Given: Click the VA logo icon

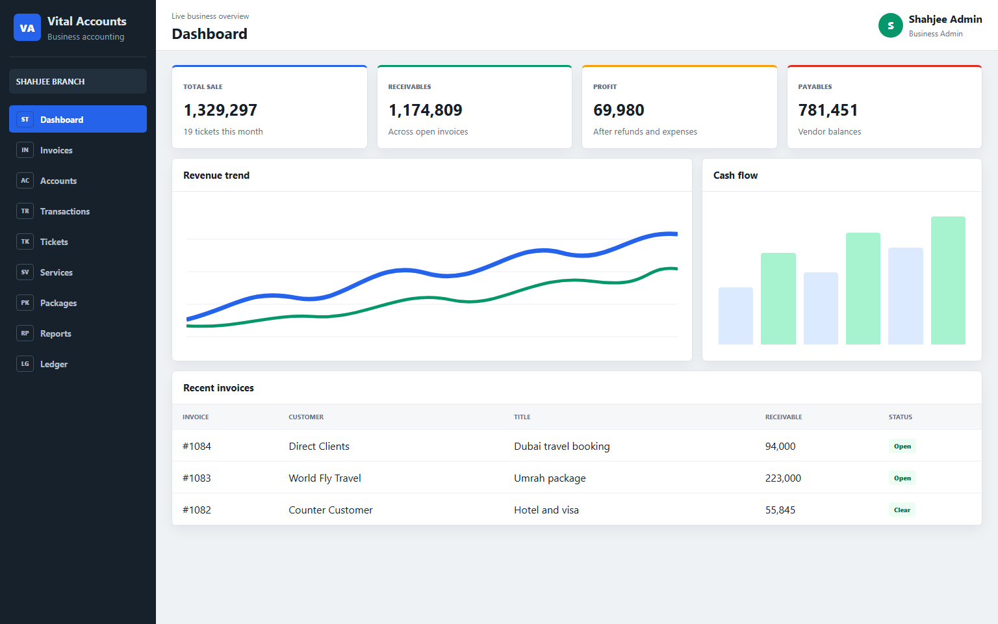Looking at the screenshot, I should click(x=27, y=27).
